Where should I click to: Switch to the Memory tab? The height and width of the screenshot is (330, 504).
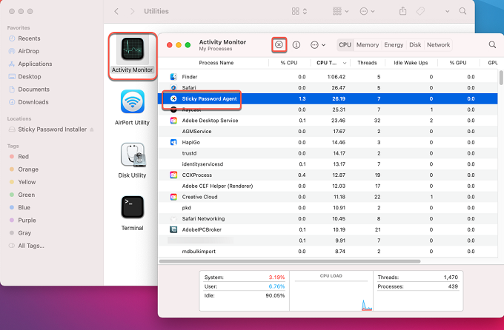click(368, 44)
